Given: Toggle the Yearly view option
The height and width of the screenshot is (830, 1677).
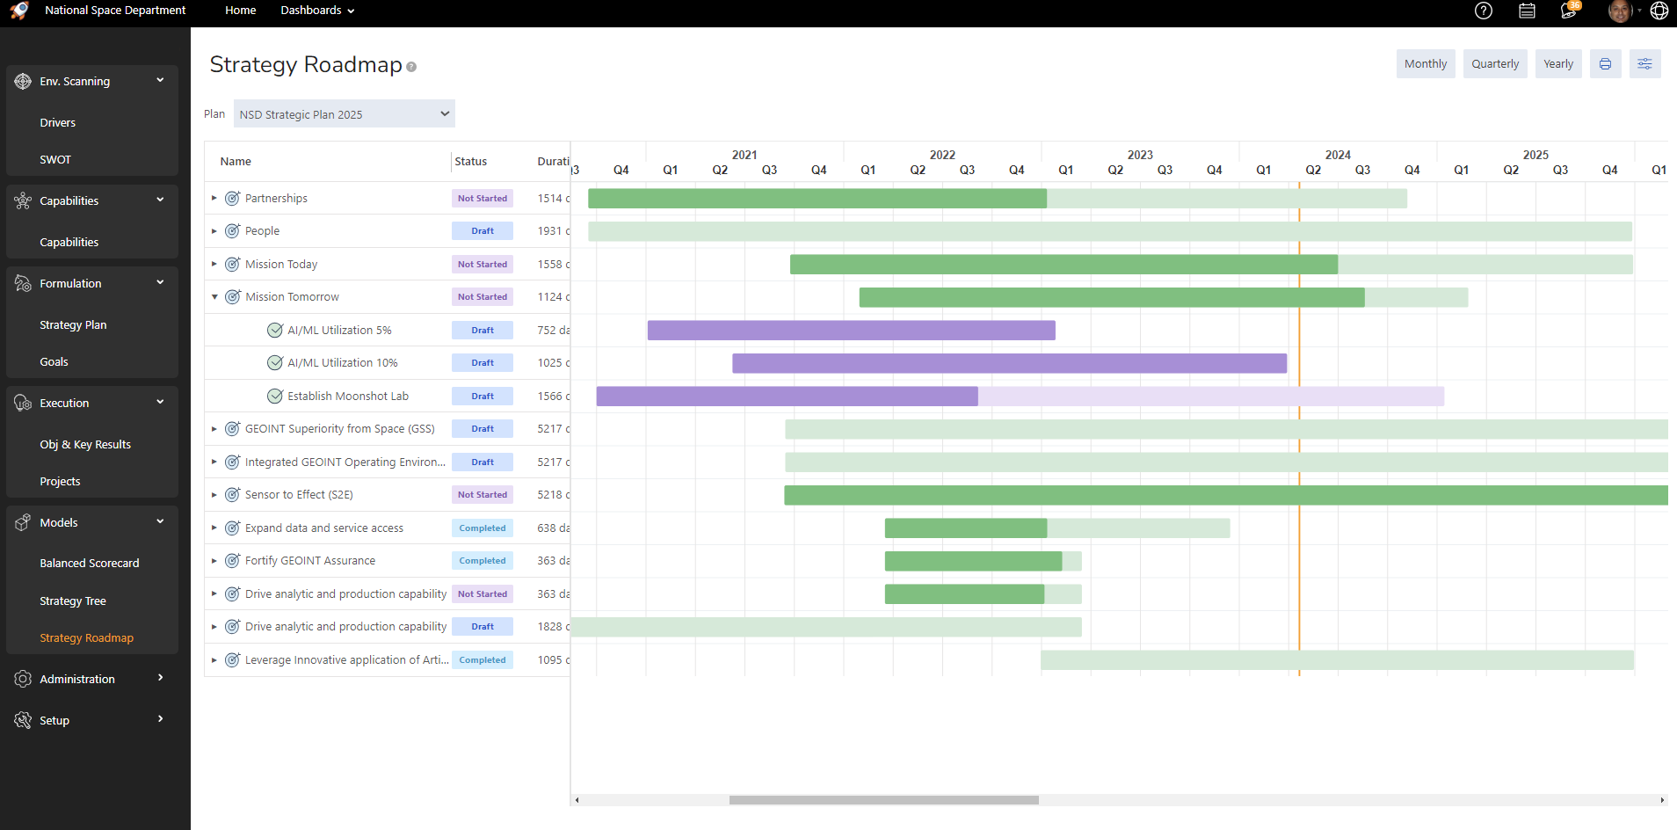Looking at the screenshot, I should point(1557,63).
